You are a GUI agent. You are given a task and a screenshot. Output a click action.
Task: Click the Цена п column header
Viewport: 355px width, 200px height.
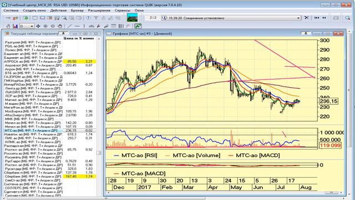[70, 38]
